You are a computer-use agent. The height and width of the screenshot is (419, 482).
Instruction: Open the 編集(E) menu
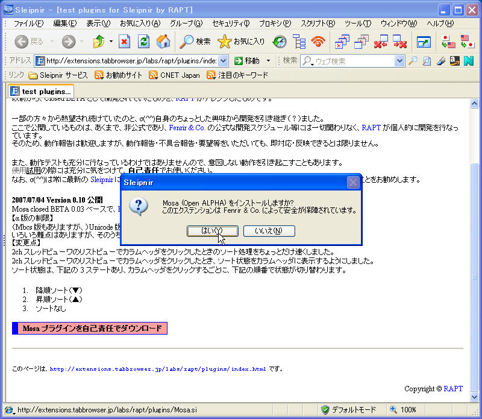(64, 24)
